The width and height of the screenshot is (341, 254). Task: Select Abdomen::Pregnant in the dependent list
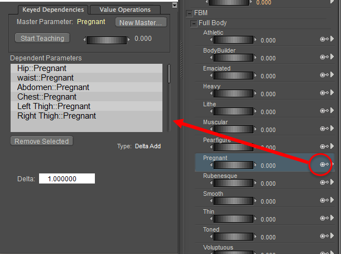coord(87,87)
